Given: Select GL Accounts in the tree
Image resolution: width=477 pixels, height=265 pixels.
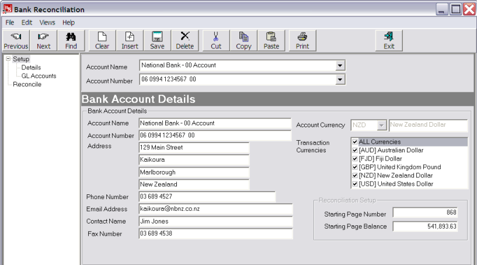Looking at the screenshot, I should click(x=39, y=76).
